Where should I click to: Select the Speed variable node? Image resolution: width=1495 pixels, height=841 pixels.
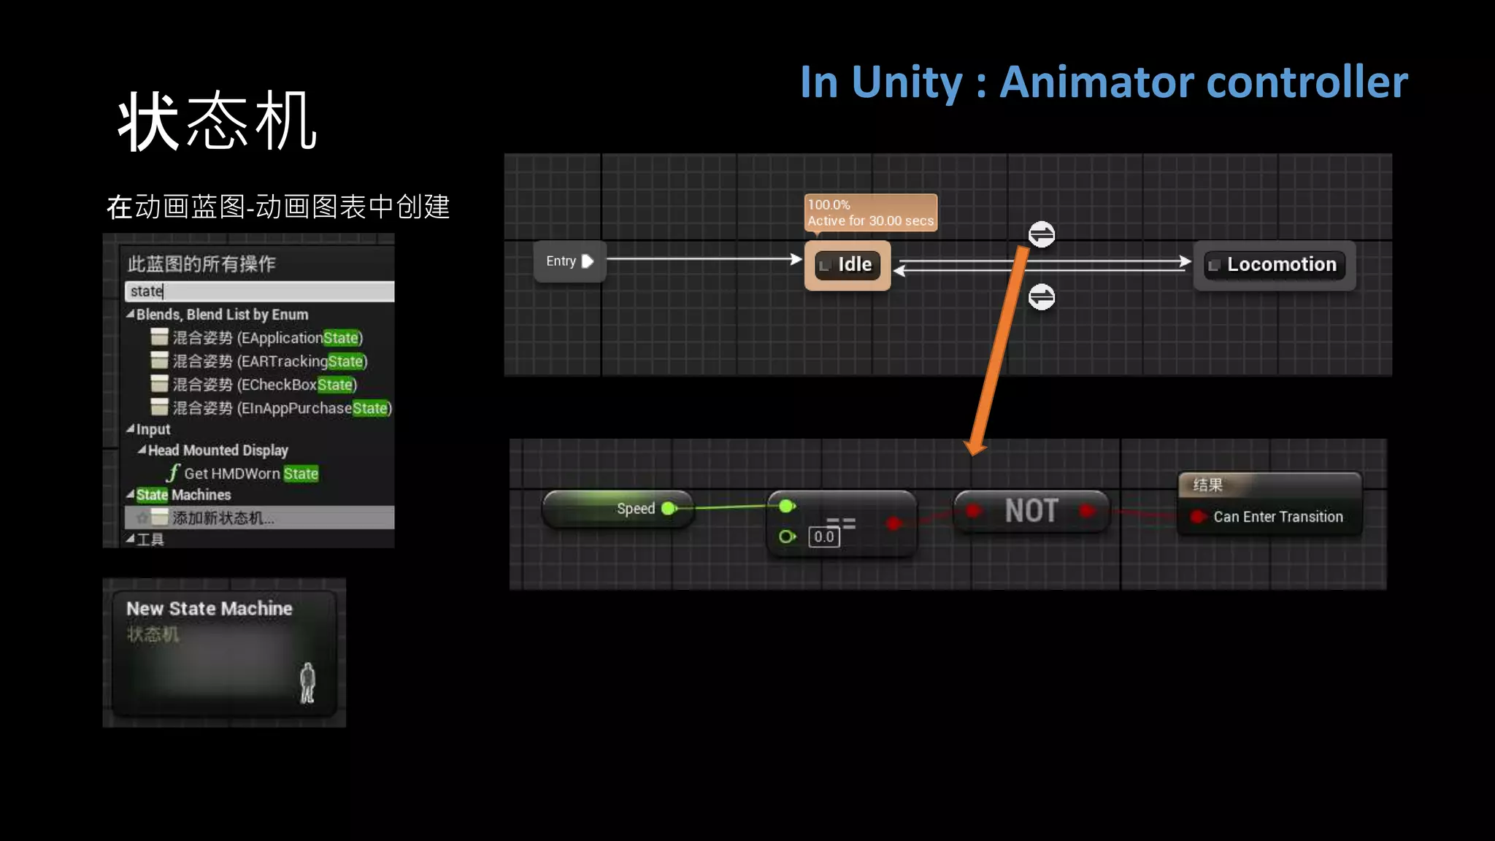618,508
